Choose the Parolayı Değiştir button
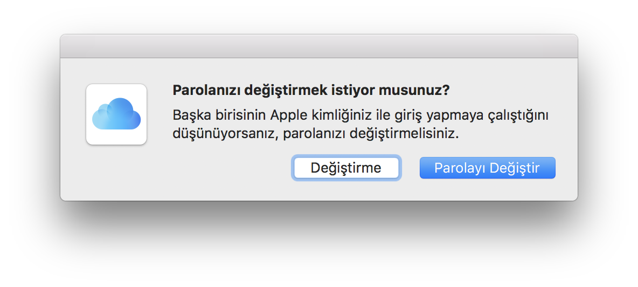 click(x=487, y=168)
